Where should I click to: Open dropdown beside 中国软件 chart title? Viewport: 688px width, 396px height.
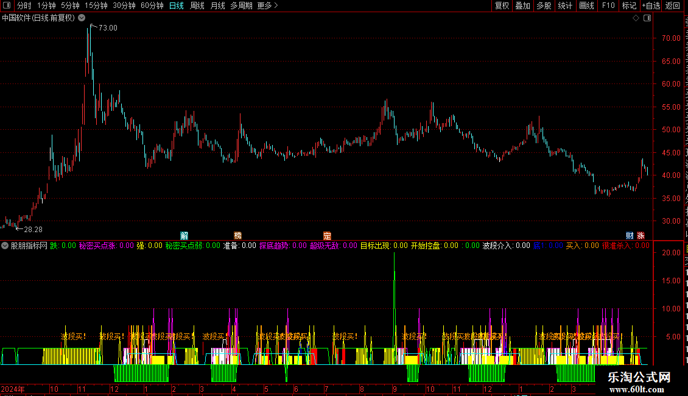point(82,18)
